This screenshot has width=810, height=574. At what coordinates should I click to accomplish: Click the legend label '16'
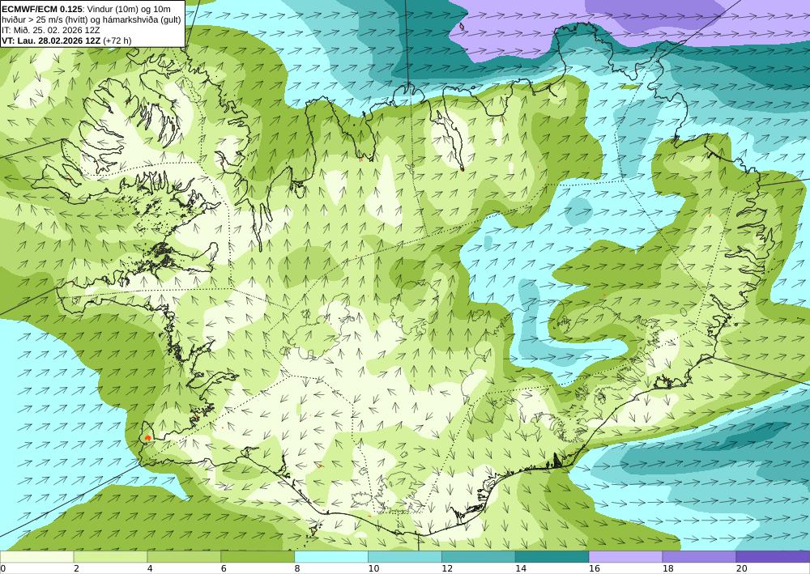point(594,568)
